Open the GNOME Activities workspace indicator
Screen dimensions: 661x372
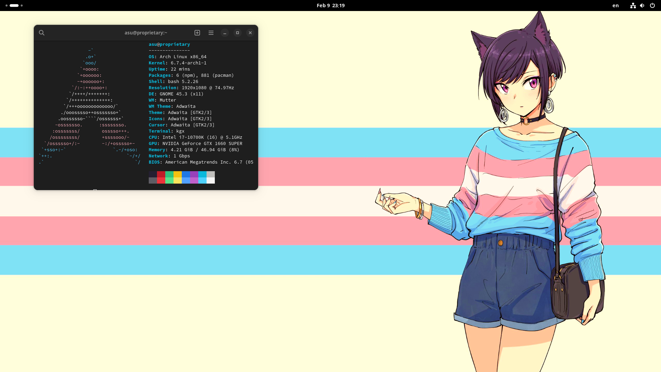14,6
